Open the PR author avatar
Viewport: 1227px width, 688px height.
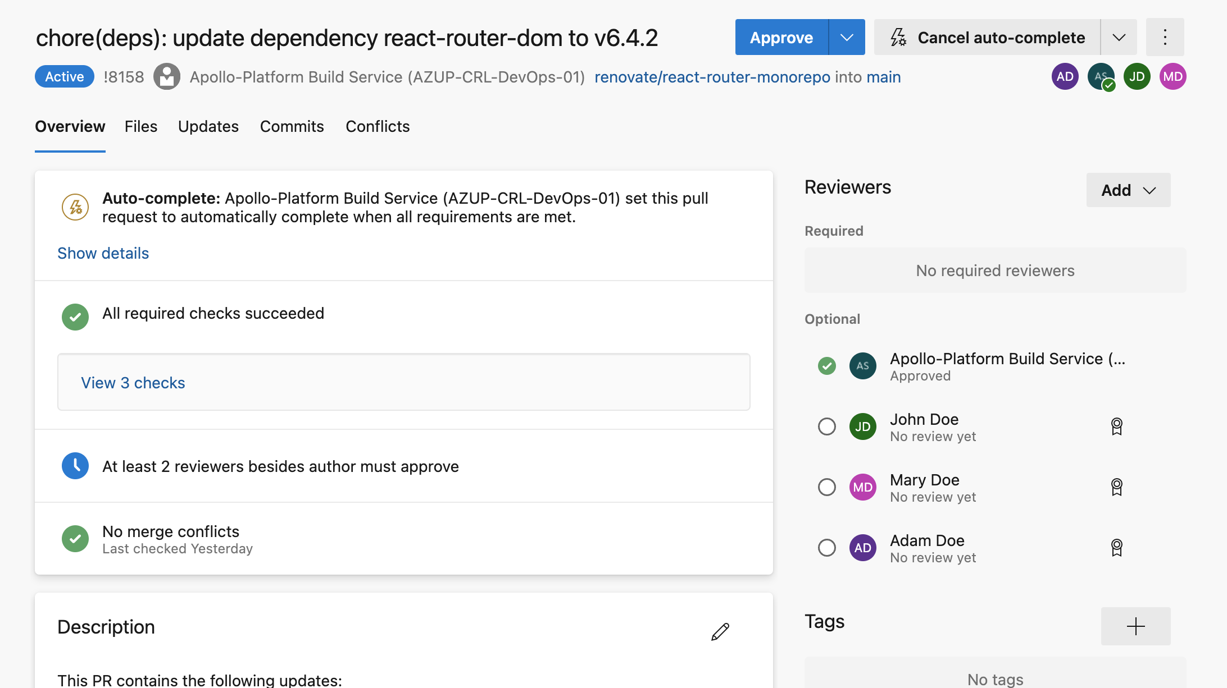[167, 76]
